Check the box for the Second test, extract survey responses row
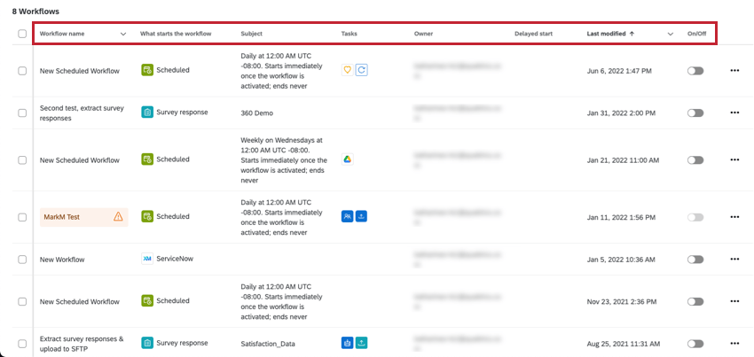This screenshot has width=754, height=357. click(22, 113)
